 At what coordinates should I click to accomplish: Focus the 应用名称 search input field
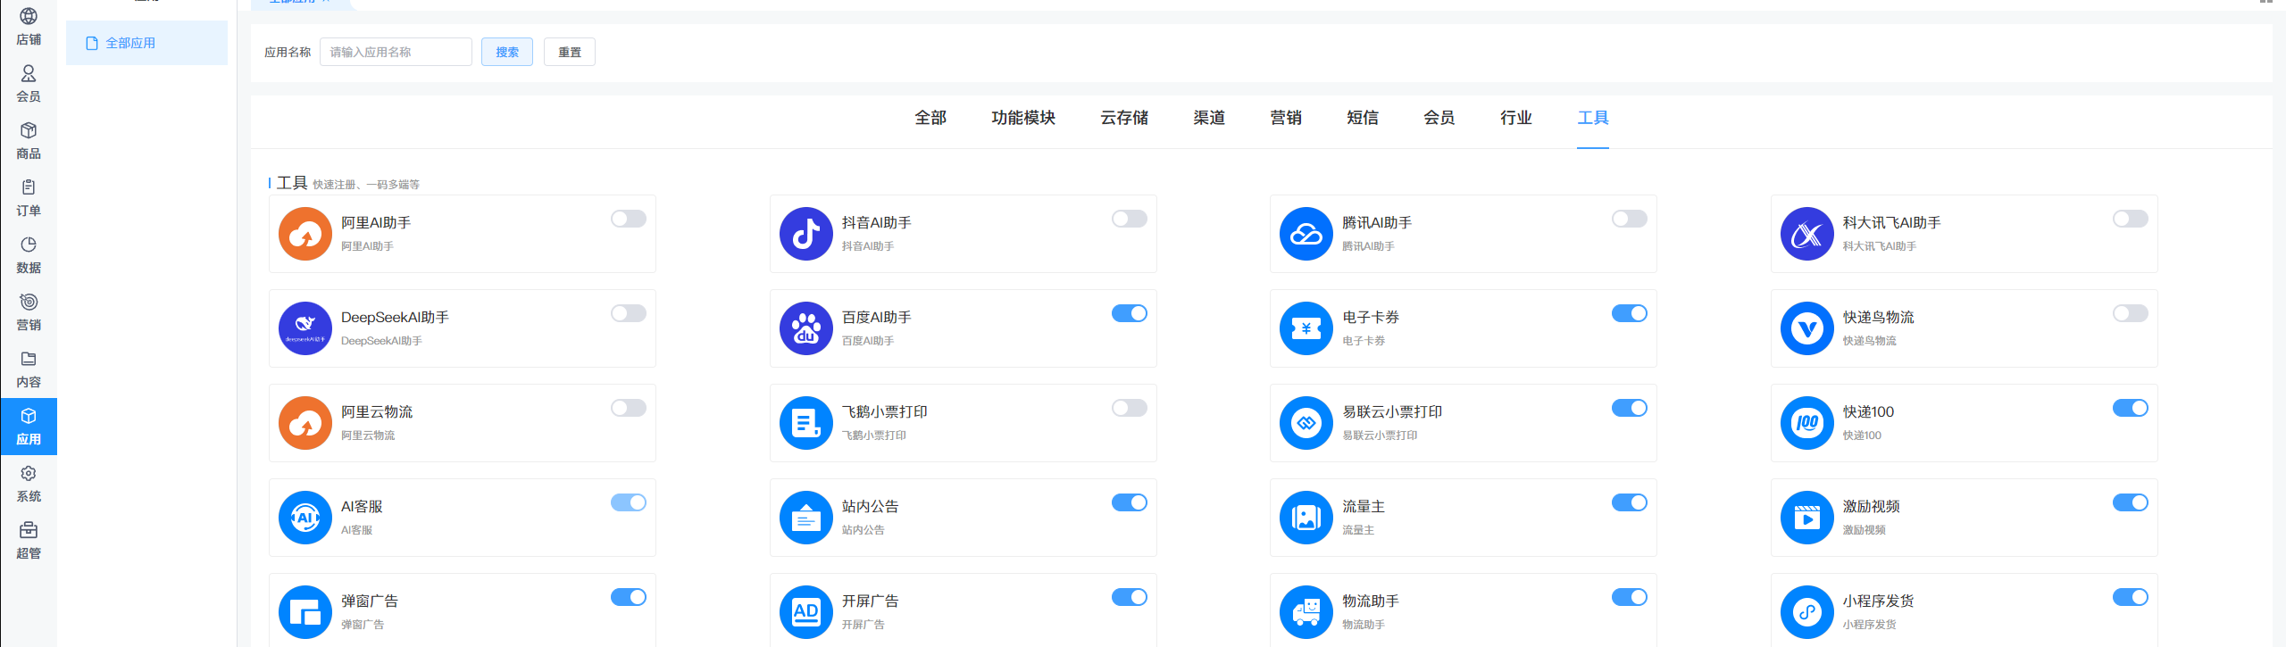click(x=396, y=52)
